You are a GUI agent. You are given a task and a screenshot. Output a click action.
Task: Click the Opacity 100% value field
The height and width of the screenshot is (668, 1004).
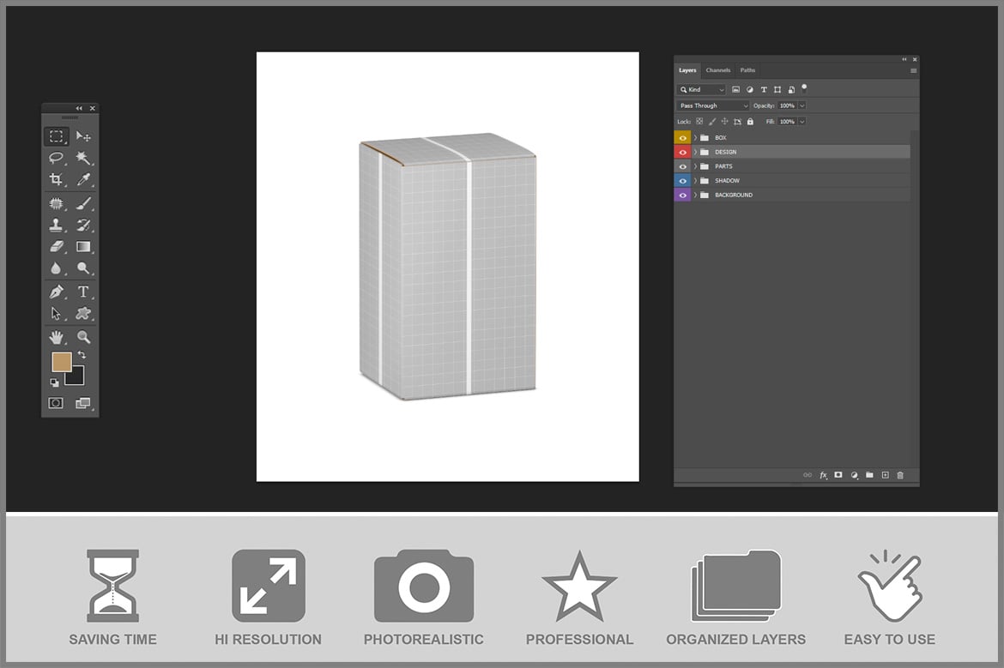pos(787,105)
